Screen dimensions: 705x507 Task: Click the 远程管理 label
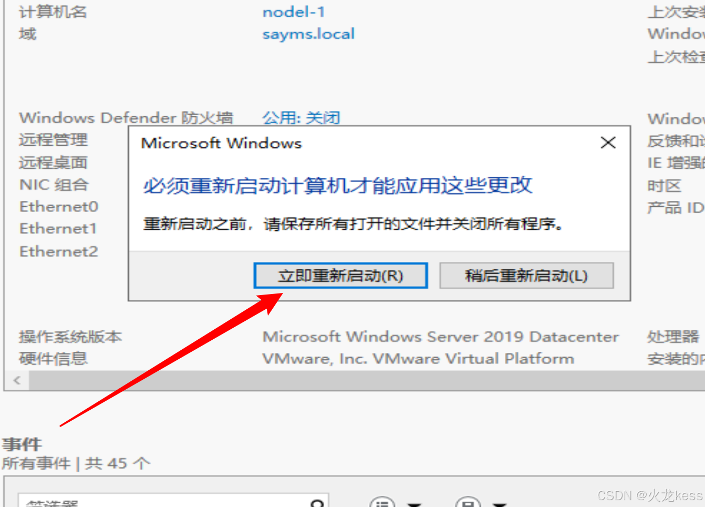click(x=53, y=140)
